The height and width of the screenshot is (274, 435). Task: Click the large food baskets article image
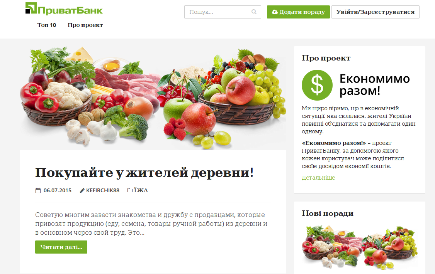pyautogui.click(x=153, y=98)
